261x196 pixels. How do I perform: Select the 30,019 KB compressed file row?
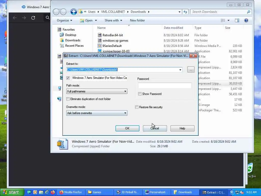point(220,83)
